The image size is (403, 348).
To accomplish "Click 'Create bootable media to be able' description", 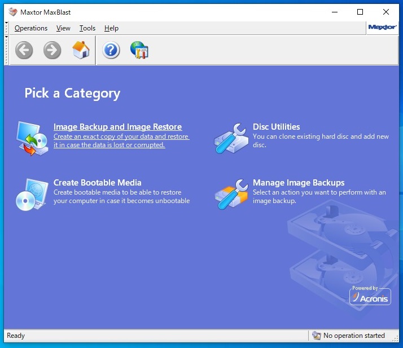I will (x=121, y=196).
